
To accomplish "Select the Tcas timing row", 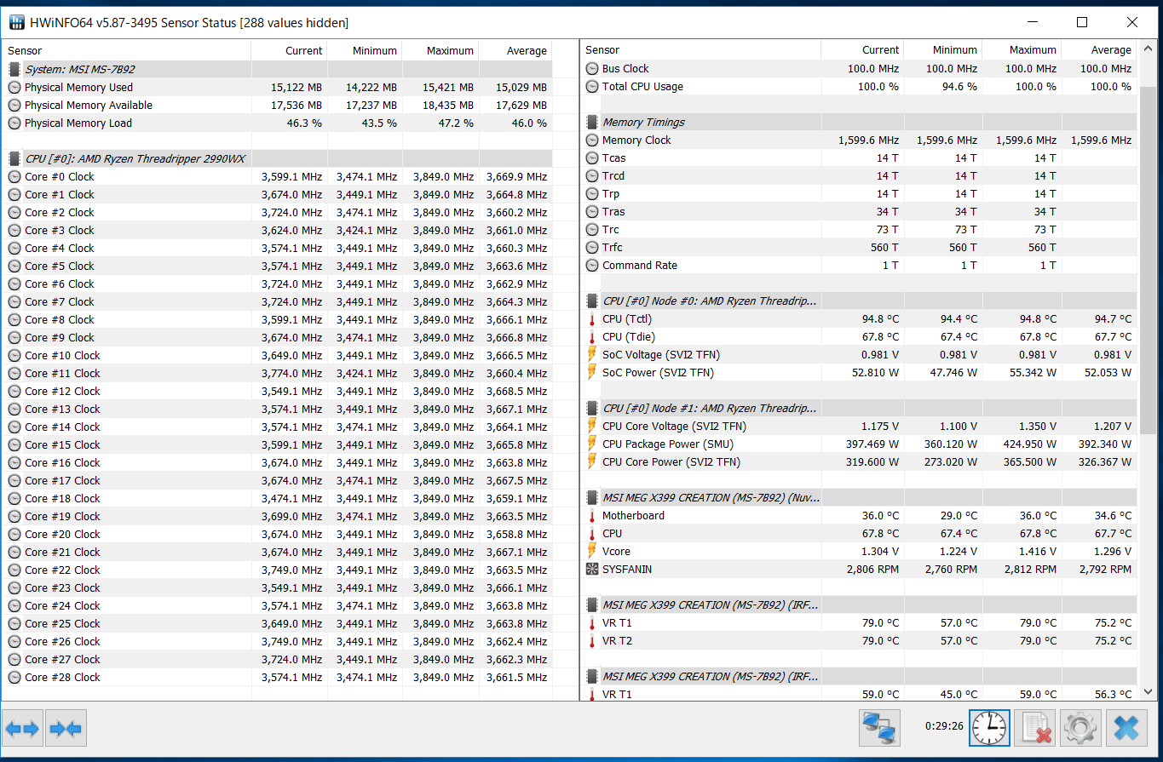I will pos(859,158).
